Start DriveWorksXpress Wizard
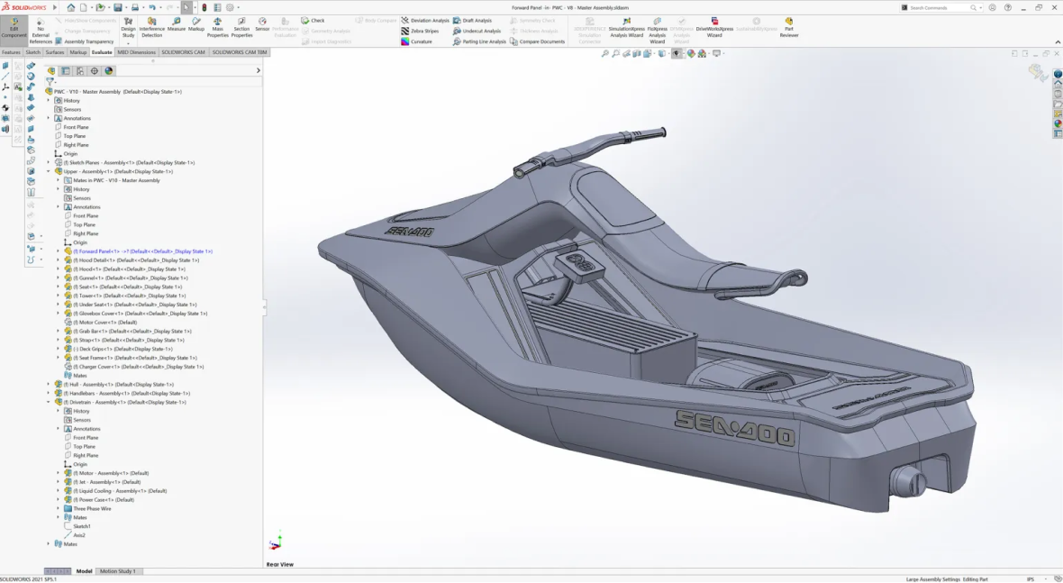 (x=714, y=26)
